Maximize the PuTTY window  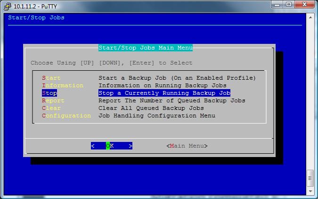click(x=289, y=4)
